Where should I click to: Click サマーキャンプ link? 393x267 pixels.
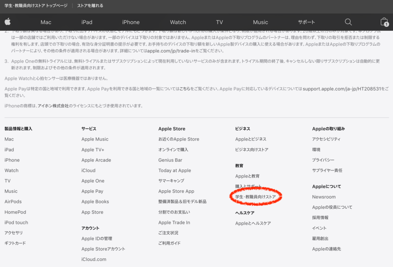click(x=171, y=181)
